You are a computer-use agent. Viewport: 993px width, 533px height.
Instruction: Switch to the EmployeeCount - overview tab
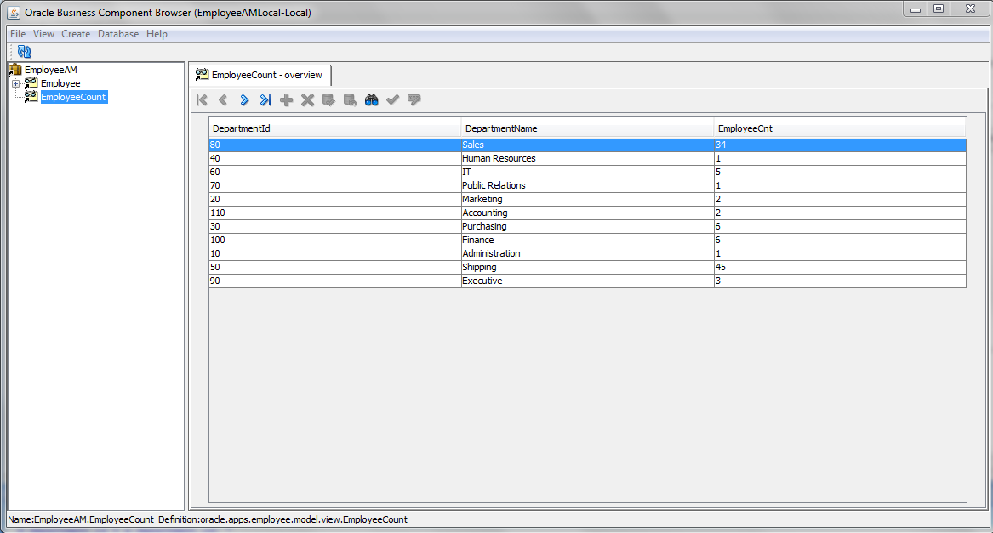pos(260,75)
